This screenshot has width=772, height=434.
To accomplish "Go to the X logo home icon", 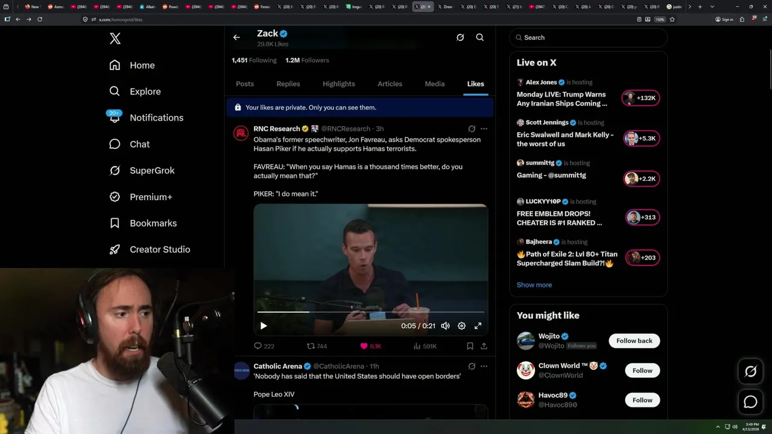I will (115, 39).
